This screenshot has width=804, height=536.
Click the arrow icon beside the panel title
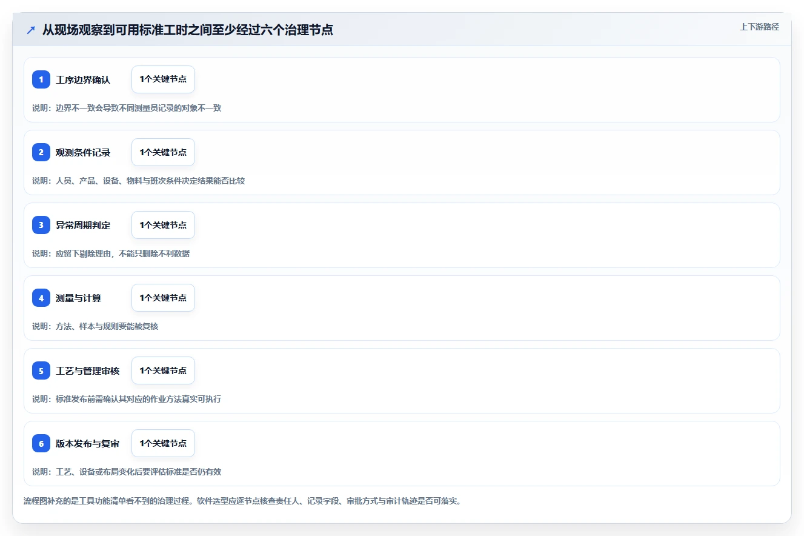(x=31, y=30)
